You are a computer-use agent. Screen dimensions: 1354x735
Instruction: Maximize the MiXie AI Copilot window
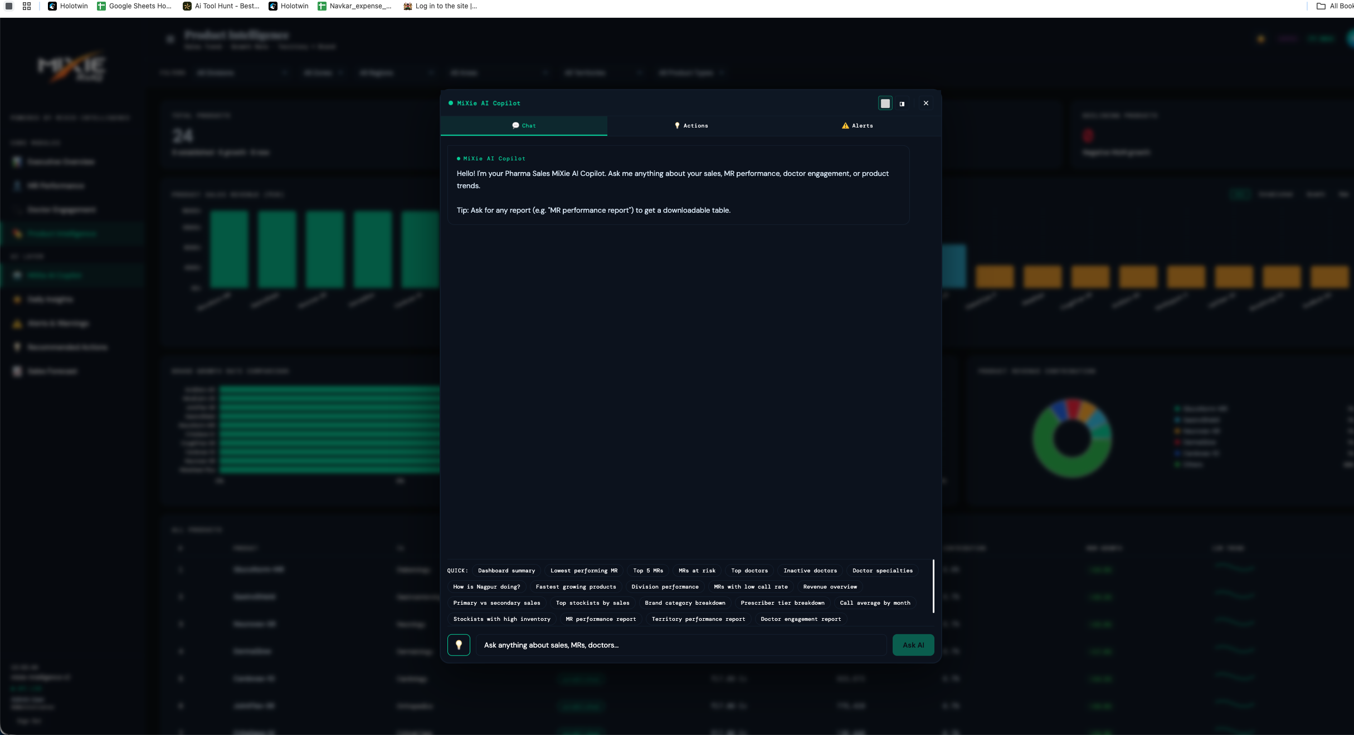coord(885,103)
